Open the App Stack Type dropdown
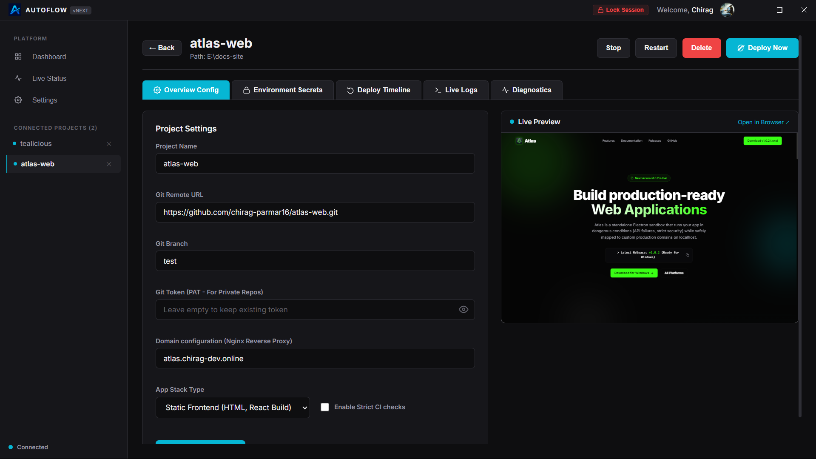This screenshot has height=459, width=816. (233, 408)
